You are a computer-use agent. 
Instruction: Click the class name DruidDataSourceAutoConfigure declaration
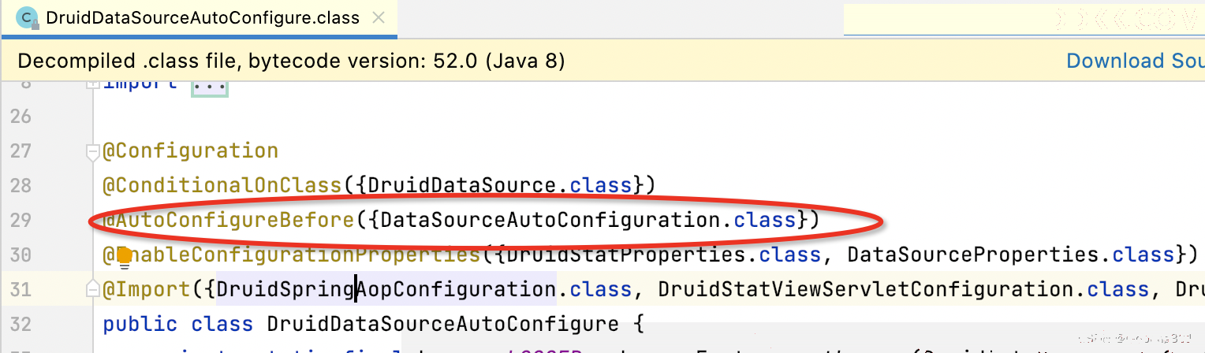[443, 324]
